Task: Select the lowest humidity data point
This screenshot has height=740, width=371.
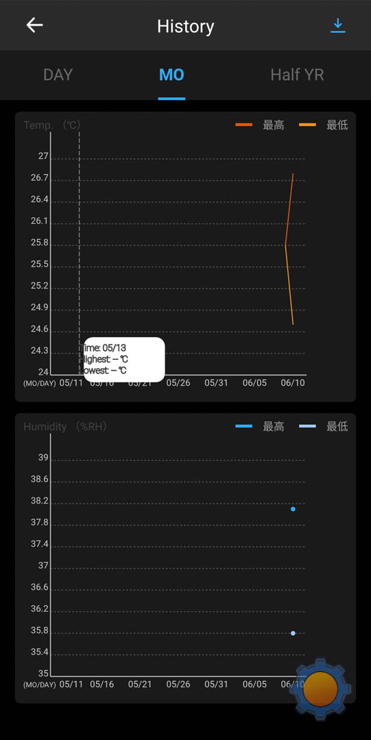Action: point(293,633)
